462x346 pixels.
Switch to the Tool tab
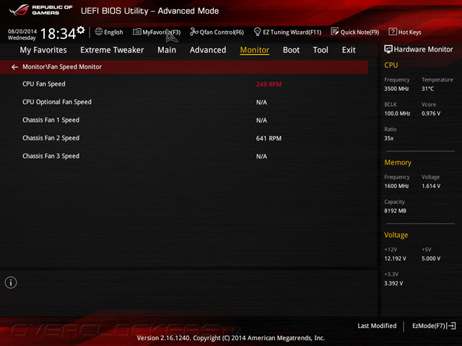(x=321, y=50)
